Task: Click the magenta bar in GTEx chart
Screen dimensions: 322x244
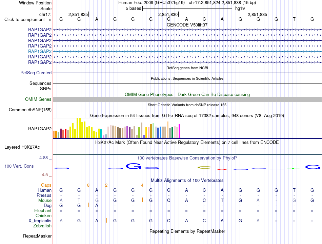Action: tap(180, 131)
